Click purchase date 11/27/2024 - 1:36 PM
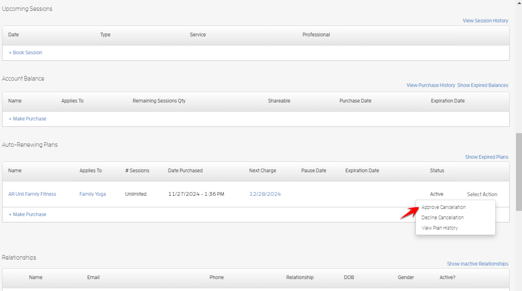This screenshot has width=522, height=291. 196,194
